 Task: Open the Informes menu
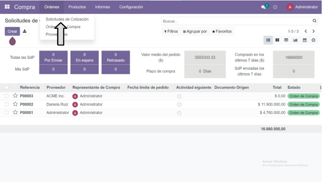click(102, 7)
